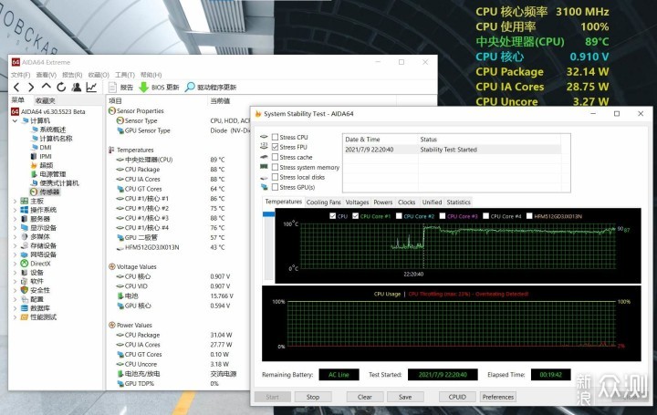The height and width of the screenshot is (415, 657).
Task: Open the IPMI tree item
Action: point(41,156)
